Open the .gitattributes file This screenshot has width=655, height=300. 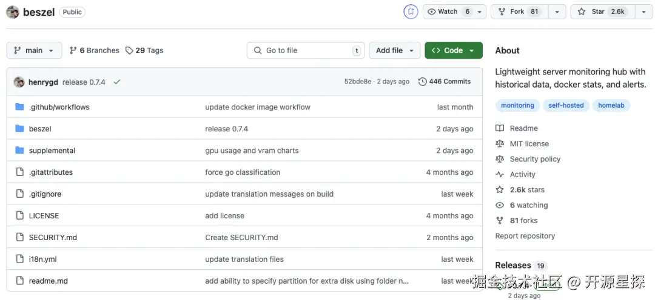coord(51,172)
